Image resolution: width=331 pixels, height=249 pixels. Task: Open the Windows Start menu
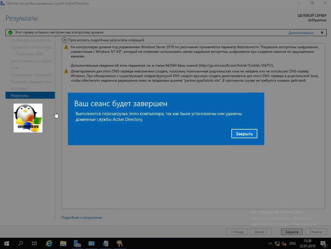click(x=7, y=244)
